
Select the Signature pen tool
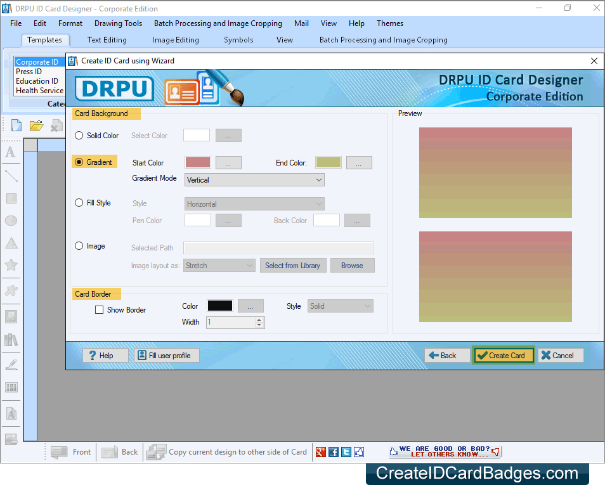coord(11,365)
